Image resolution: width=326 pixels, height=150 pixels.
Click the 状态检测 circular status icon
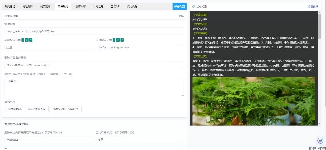(194, 7)
